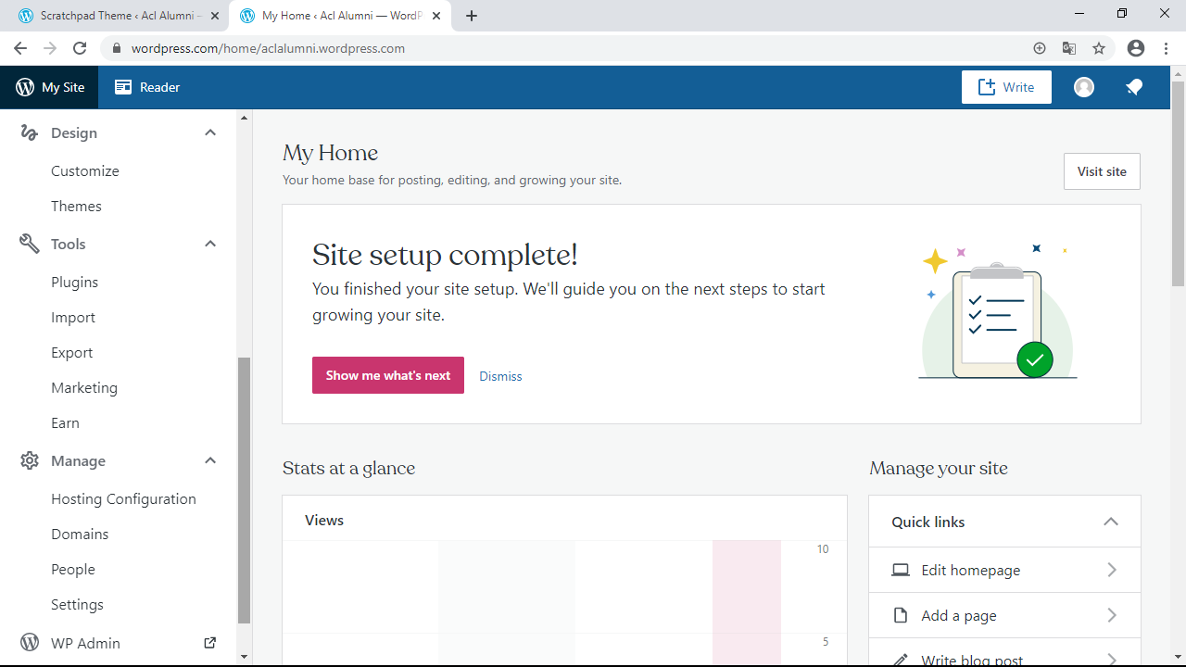
Task: Open Plugins in the sidebar menu
Action: pos(74,283)
